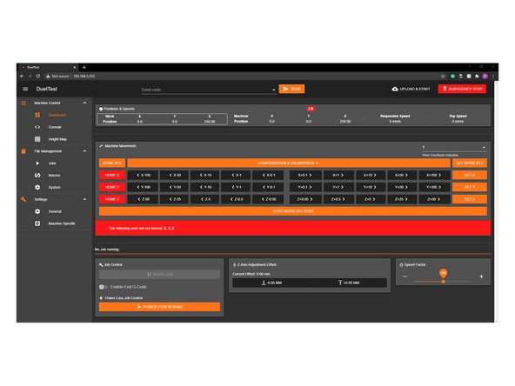Click Upload & Start

(x=411, y=89)
